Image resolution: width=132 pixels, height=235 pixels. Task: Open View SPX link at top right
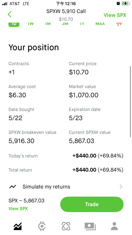(x=115, y=15)
